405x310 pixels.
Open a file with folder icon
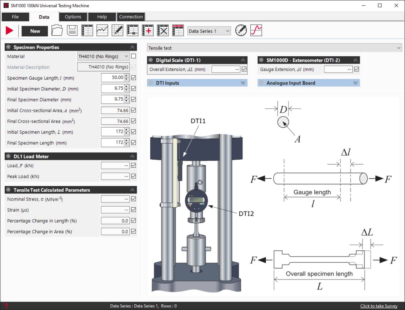coord(57,30)
